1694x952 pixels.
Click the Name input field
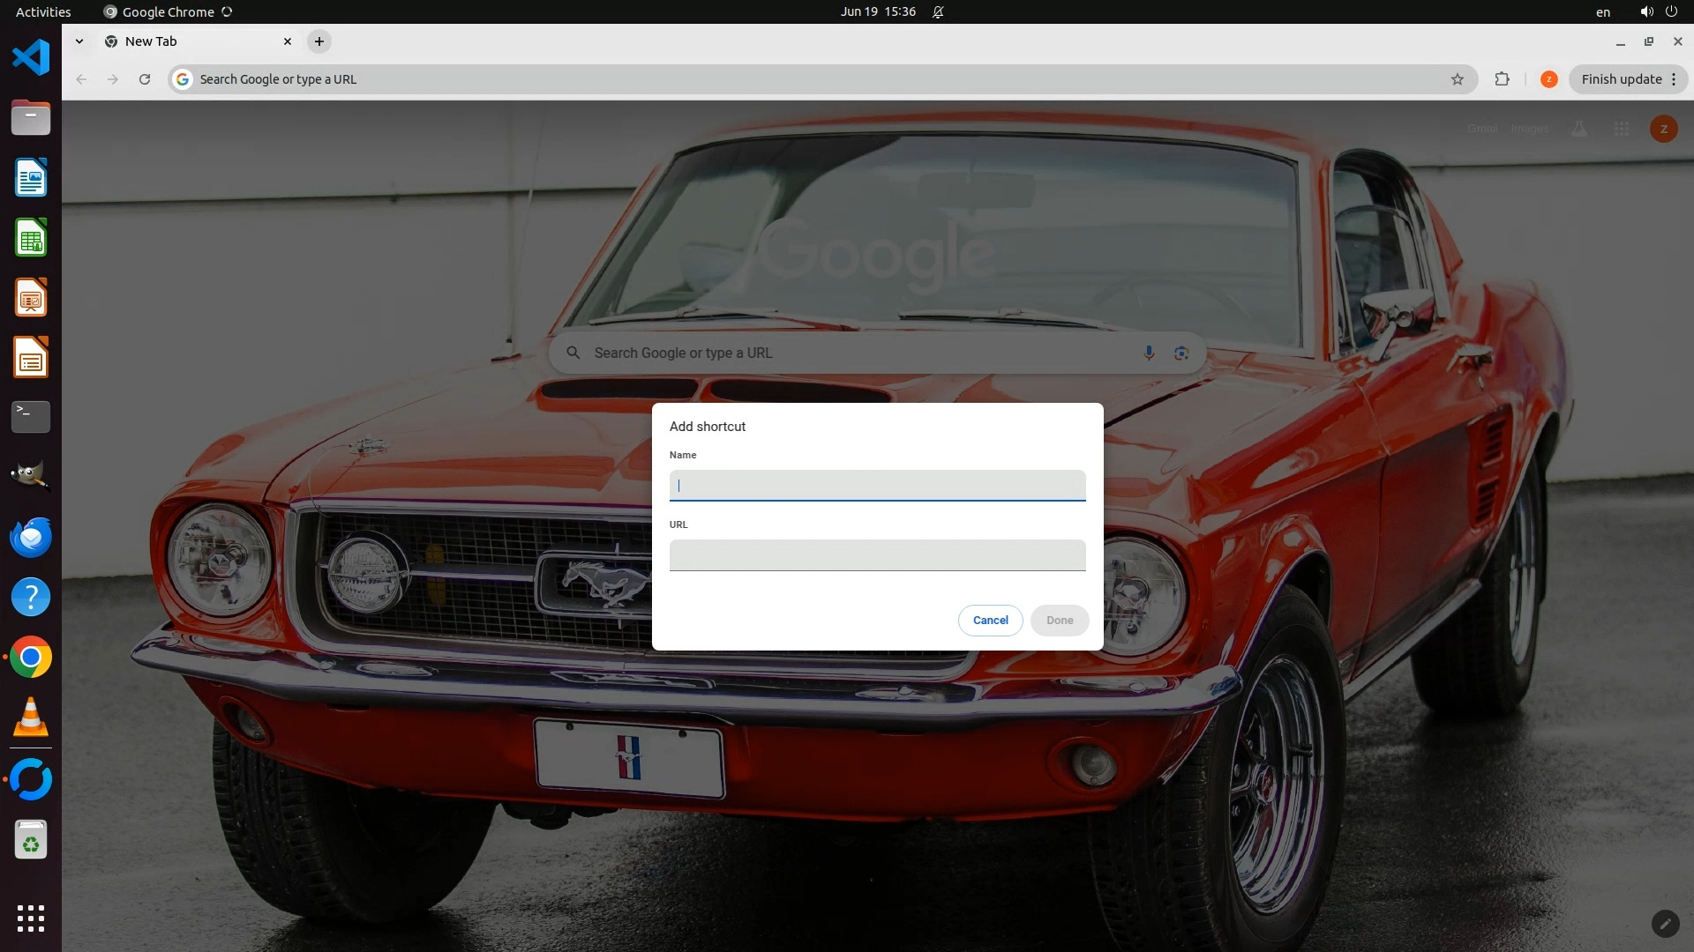click(877, 486)
